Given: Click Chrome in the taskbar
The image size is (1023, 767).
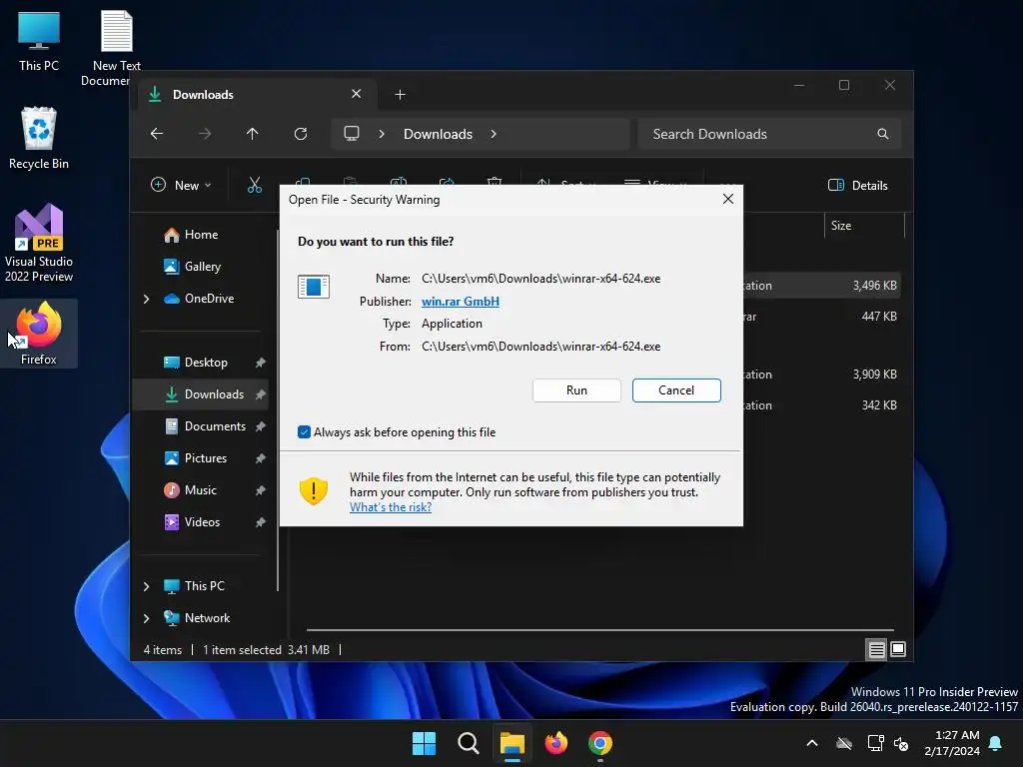Looking at the screenshot, I should pos(600,743).
